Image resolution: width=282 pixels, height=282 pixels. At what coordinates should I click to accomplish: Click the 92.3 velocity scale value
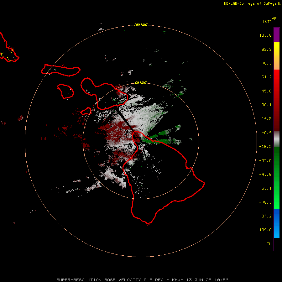coord(267,49)
